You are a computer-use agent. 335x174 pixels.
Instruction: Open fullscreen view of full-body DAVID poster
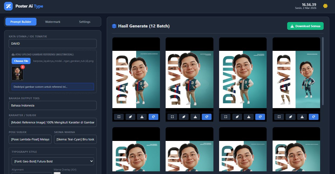coord(279,117)
